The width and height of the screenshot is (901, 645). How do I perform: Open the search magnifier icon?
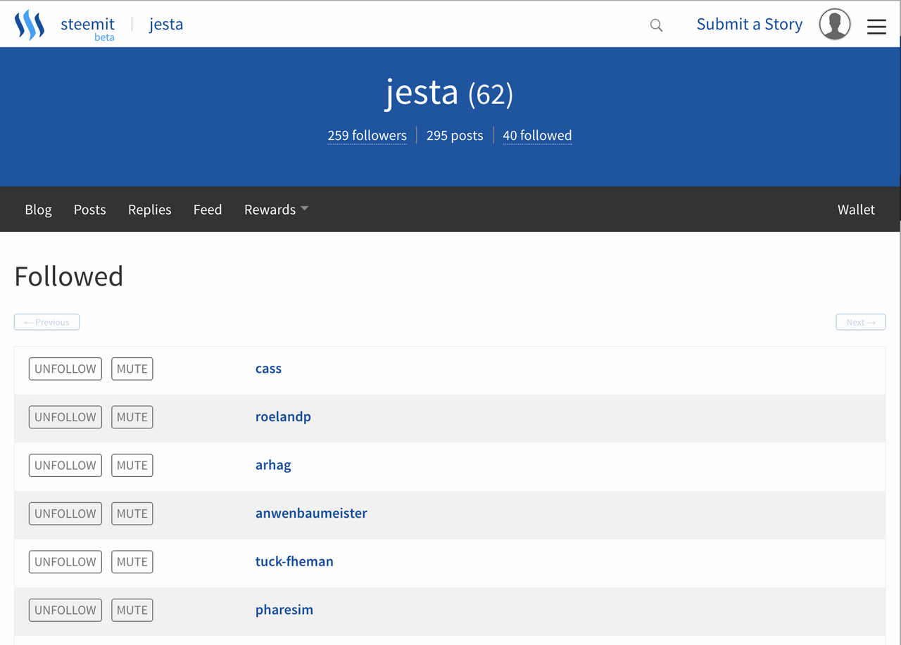pyautogui.click(x=656, y=25)
